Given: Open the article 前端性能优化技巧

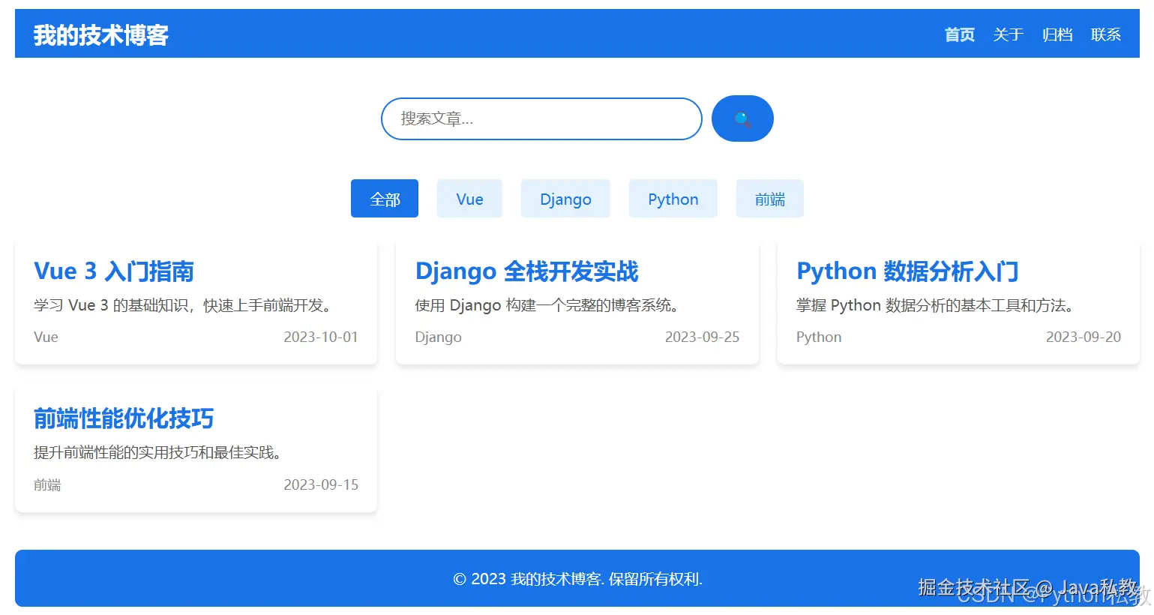Looking at the screenshot, I should 123,418.
